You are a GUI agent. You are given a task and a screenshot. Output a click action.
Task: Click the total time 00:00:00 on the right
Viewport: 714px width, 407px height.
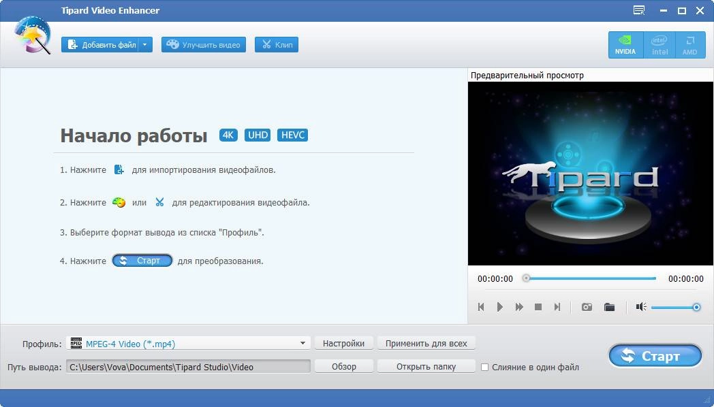[x=686, y=279]
